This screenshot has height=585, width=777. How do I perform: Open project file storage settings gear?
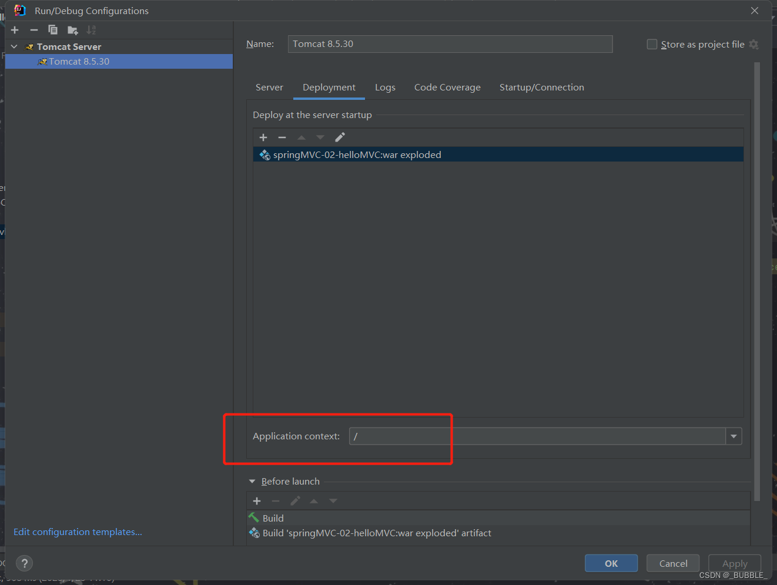pyautogui.click(x=754, y=45)
